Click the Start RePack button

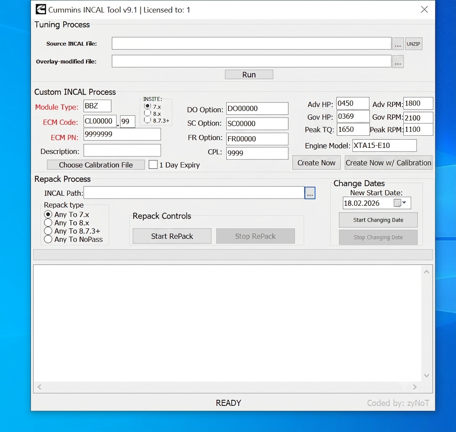coord(172,236)
